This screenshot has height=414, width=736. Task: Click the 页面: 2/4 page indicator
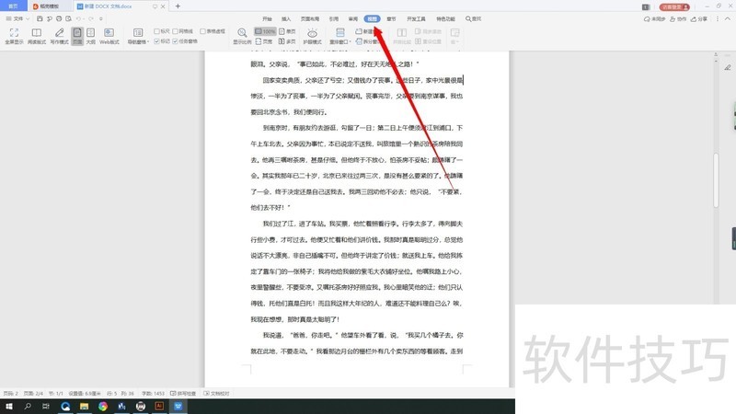pyautogui.click(x=33, y=394)
